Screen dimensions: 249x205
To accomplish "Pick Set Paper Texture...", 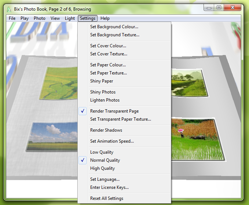I will 125,73.
